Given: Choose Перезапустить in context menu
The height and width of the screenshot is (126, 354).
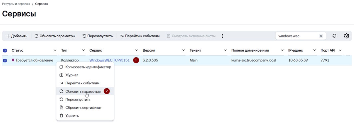Looking at the screenshot, I should 85,99.
